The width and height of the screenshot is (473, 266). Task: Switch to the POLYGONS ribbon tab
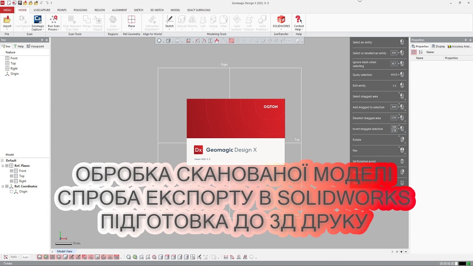point(81,10)
